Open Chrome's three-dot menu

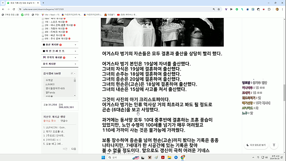coord(282,9)
